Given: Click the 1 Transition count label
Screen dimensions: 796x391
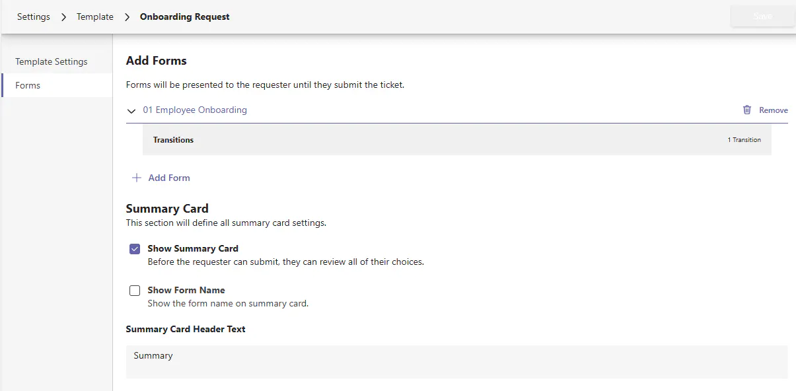Looking at the screenshot, I should 744,140.
